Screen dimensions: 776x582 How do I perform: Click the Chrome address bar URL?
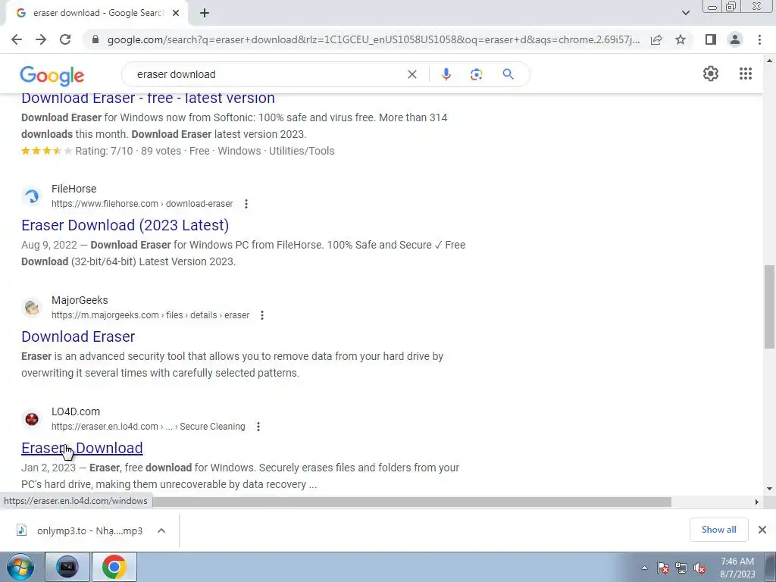coord(374,39)
